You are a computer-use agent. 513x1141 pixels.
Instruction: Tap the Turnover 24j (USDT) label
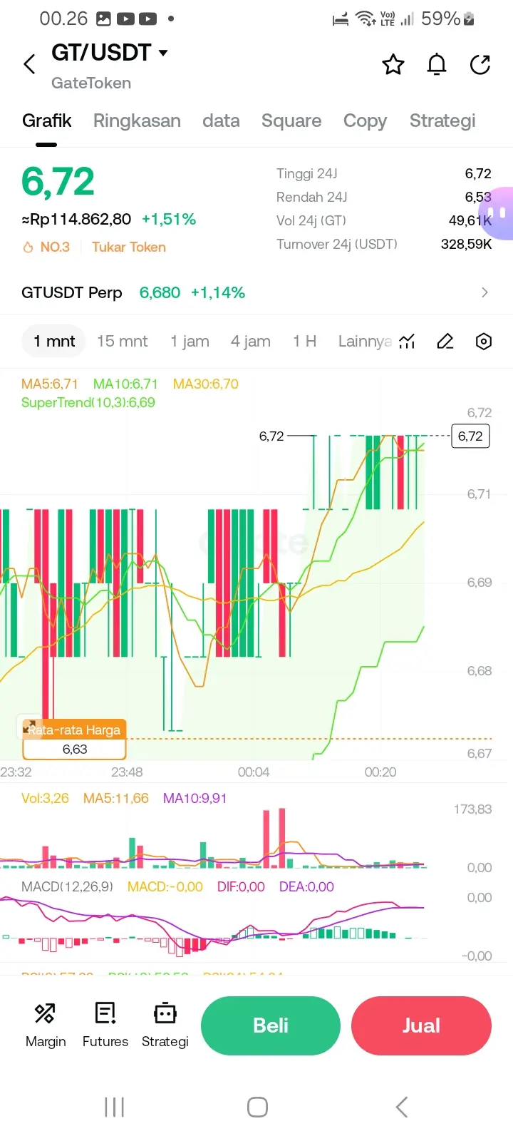click(337, 244)
